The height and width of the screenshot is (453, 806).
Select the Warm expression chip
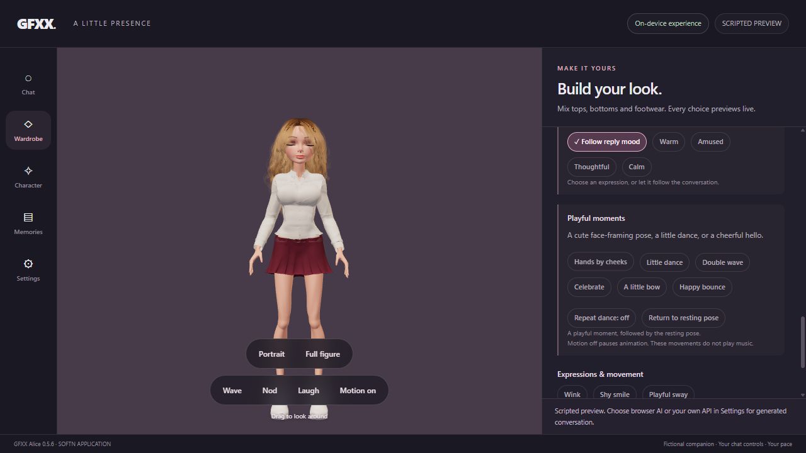point(669,142)
